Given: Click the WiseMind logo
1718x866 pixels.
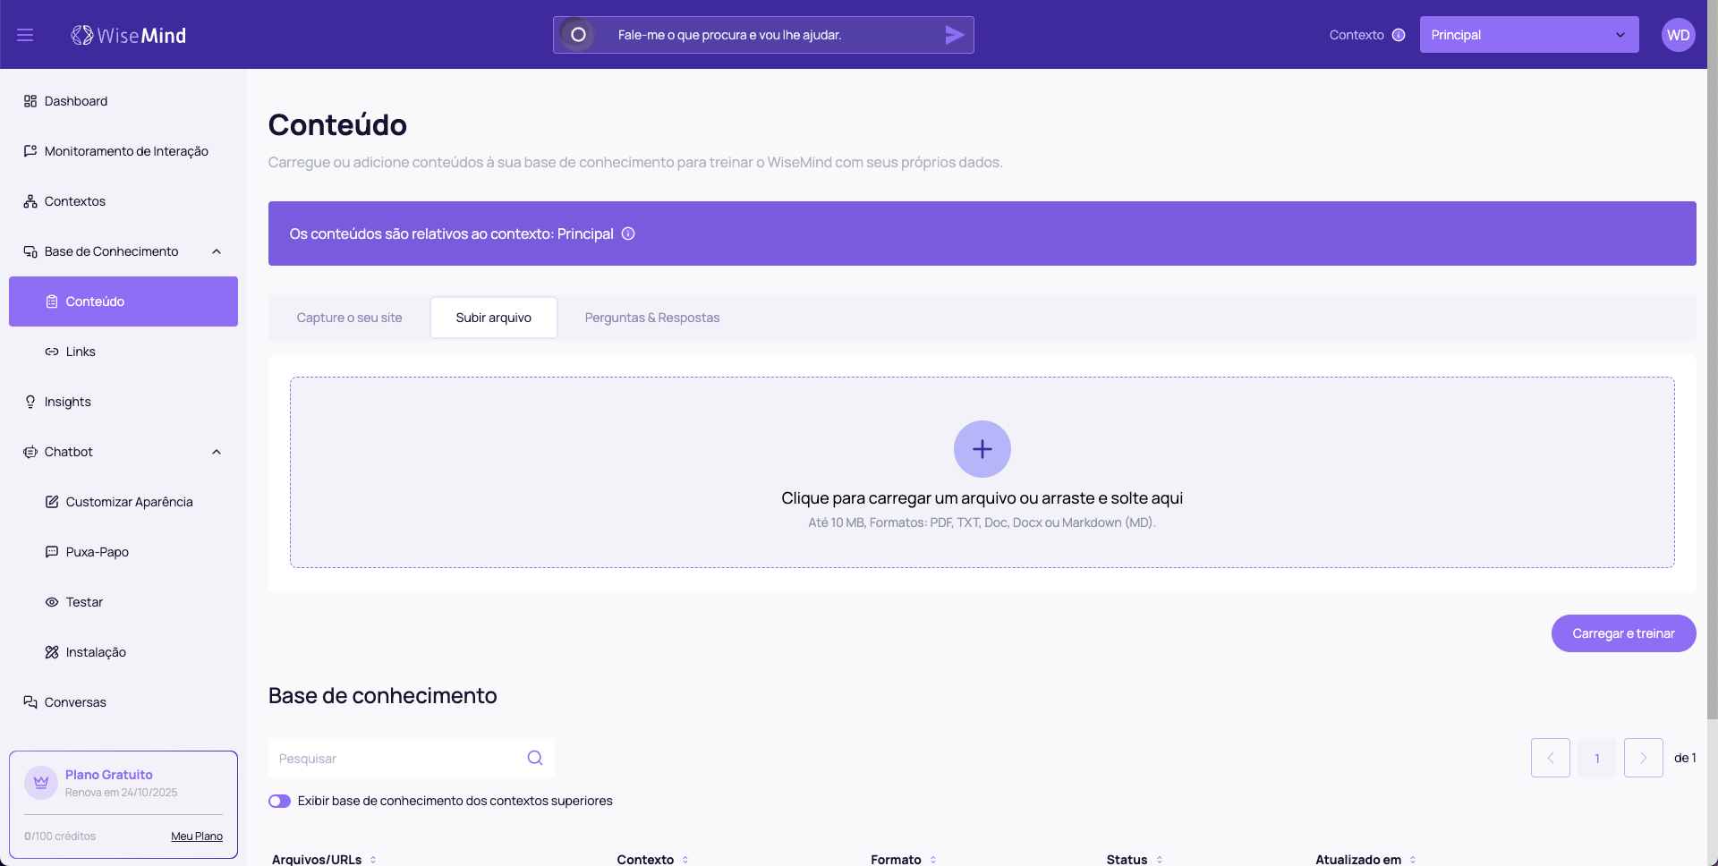Looking at the screenshot, I should point(129,35).
